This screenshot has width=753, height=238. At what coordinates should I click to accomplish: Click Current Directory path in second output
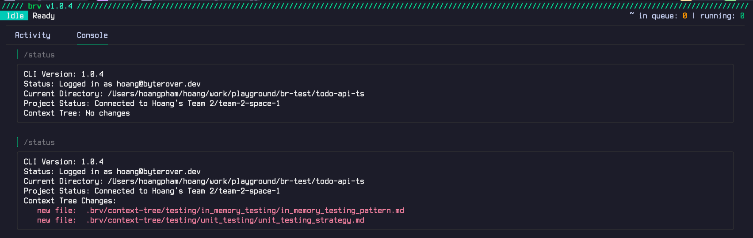coord(236,181)
